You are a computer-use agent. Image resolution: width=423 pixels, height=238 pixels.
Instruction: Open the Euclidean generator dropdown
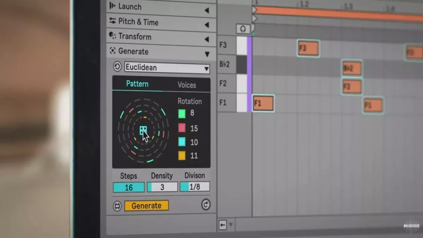[x=167, y=68]
